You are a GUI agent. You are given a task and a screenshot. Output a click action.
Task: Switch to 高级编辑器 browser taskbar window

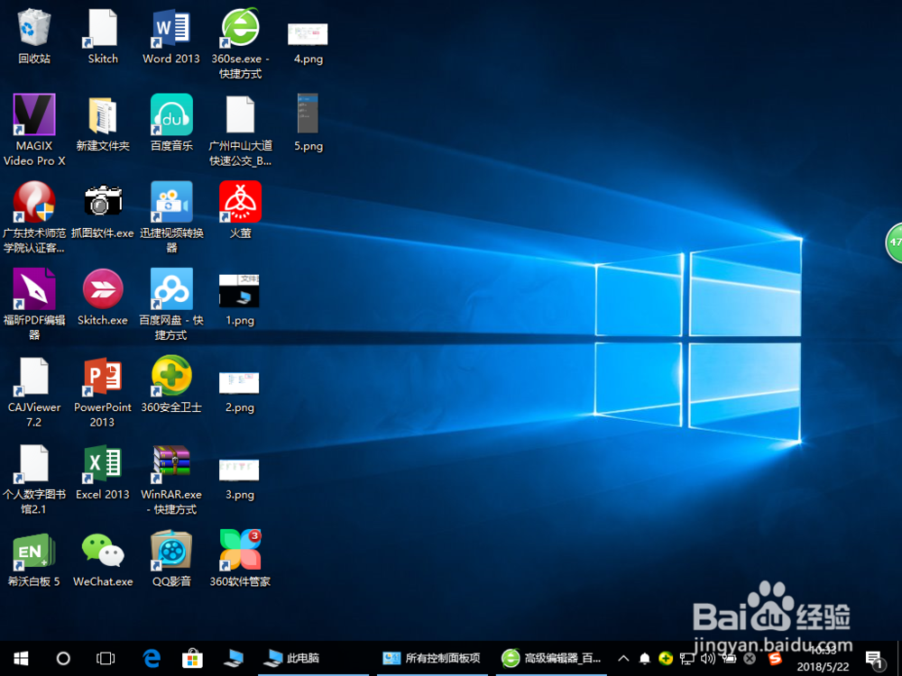[551, 658]
